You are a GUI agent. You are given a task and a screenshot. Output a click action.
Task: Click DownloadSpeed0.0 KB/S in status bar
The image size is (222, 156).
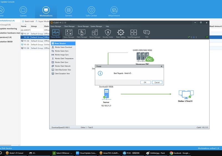coord(60,127)
